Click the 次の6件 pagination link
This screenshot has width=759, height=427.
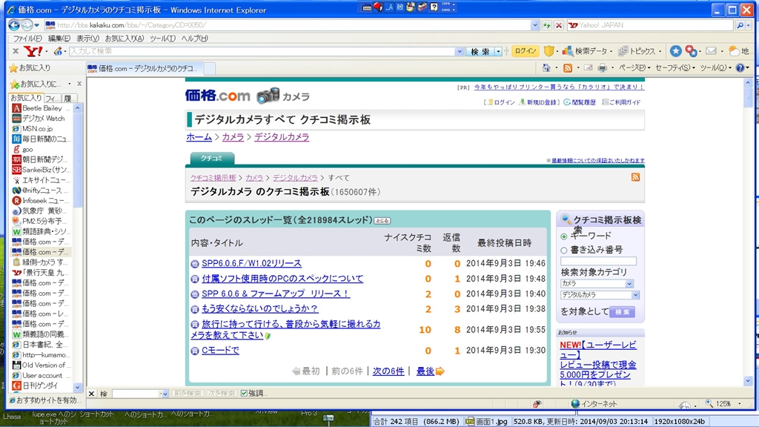tap(388, 371)
